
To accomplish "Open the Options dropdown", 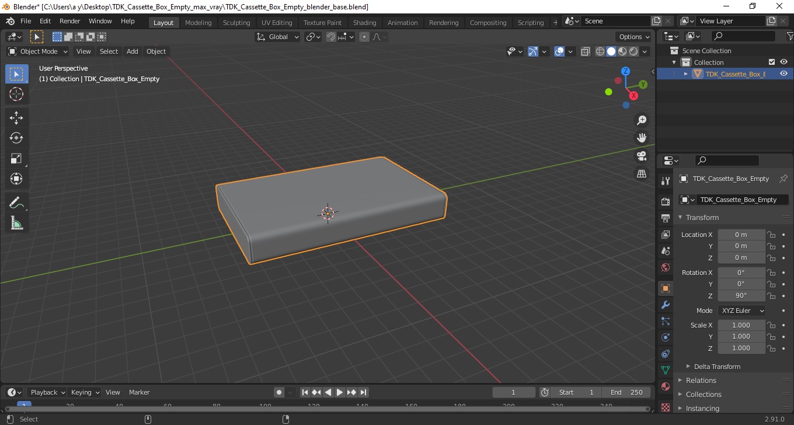I will pyautogui.click(x=635, y=37).
